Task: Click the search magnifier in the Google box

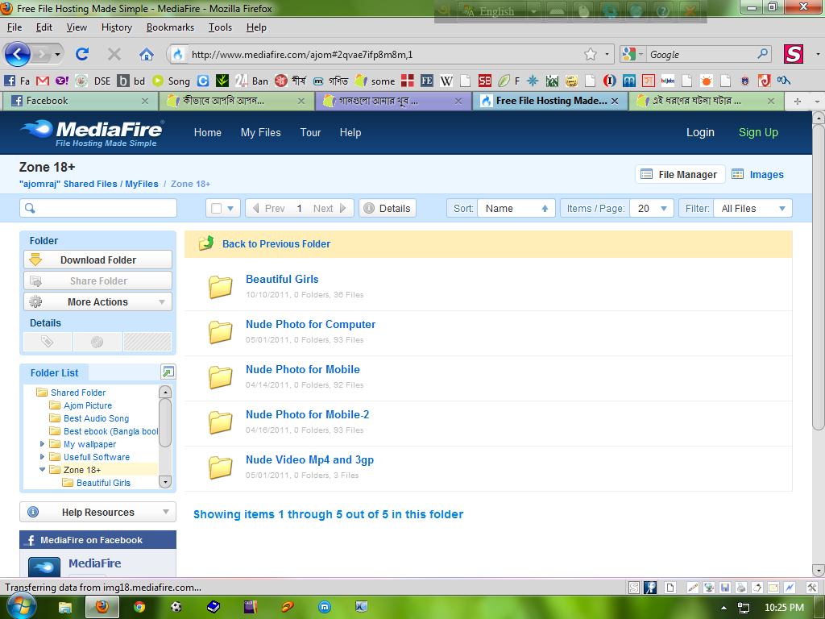Action: (x=762, y=54)
